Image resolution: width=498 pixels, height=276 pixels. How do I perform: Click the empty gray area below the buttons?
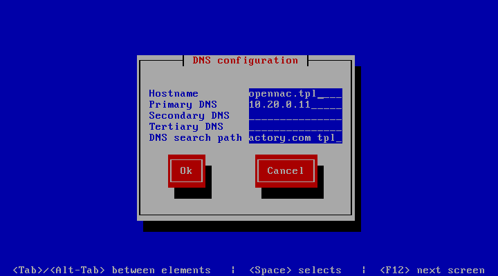[246, 206]
